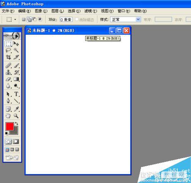
Task: Set selection mode to Add to Selection
Action: click(29, 20)
